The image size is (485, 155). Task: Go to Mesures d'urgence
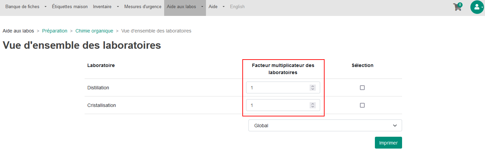[143, 7]
